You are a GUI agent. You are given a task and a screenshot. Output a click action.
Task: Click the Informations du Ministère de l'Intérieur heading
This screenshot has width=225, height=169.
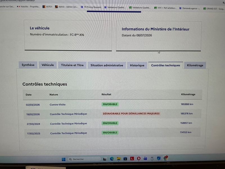(x=156, y=29)
